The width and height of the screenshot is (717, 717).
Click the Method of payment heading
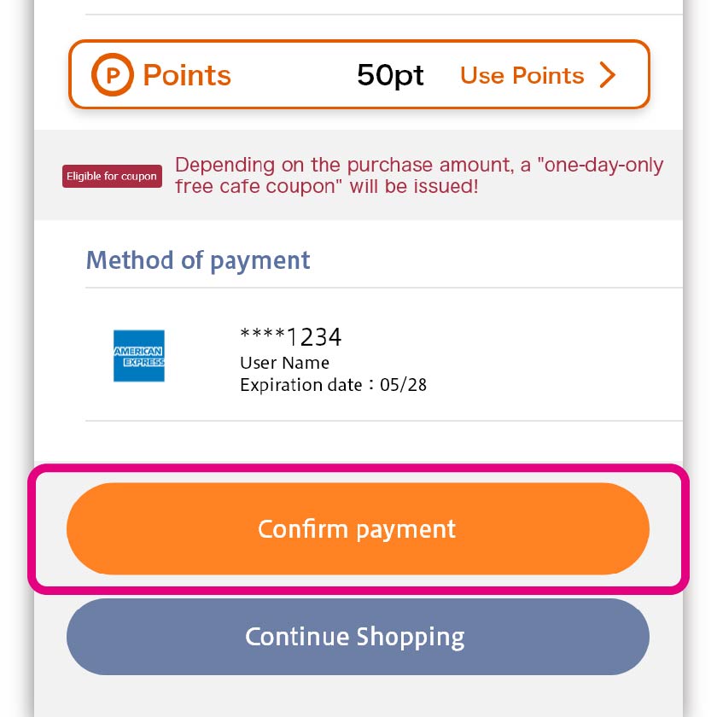[x=198, y=260]
